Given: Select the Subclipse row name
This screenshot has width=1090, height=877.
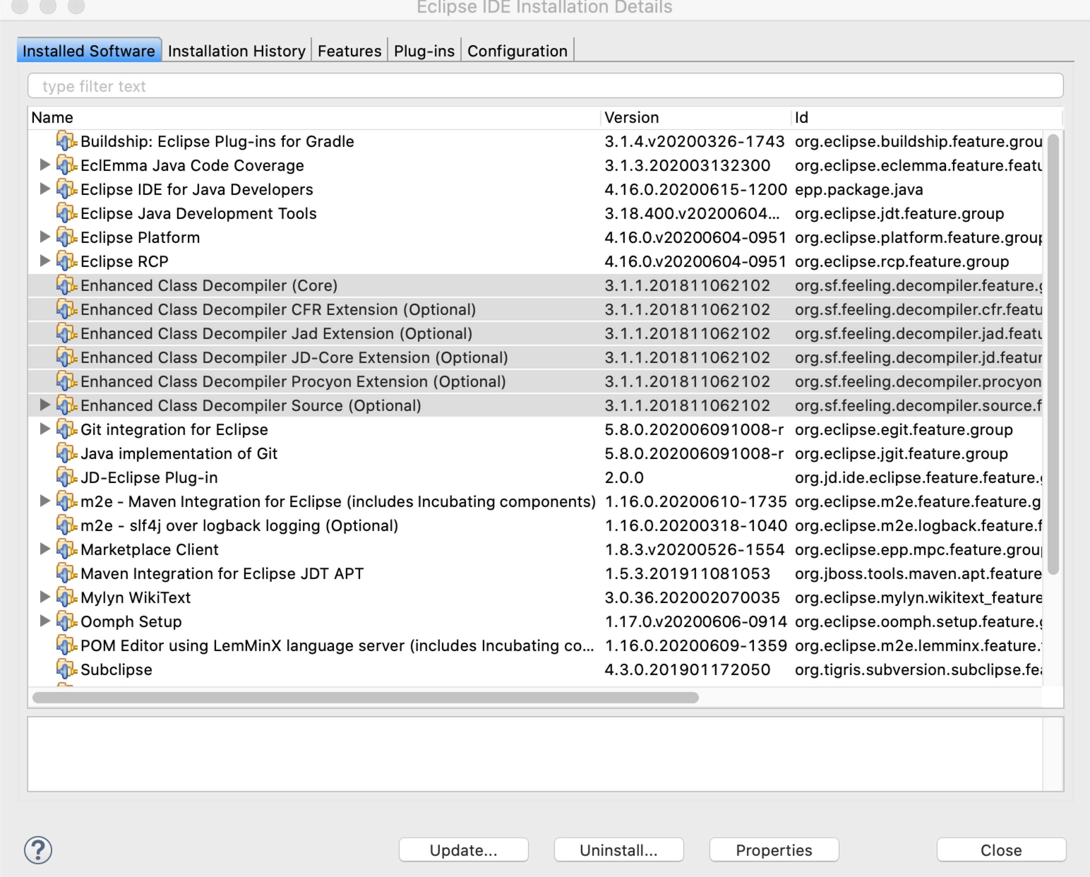Looking at the screenshot, I should (116, 670).
